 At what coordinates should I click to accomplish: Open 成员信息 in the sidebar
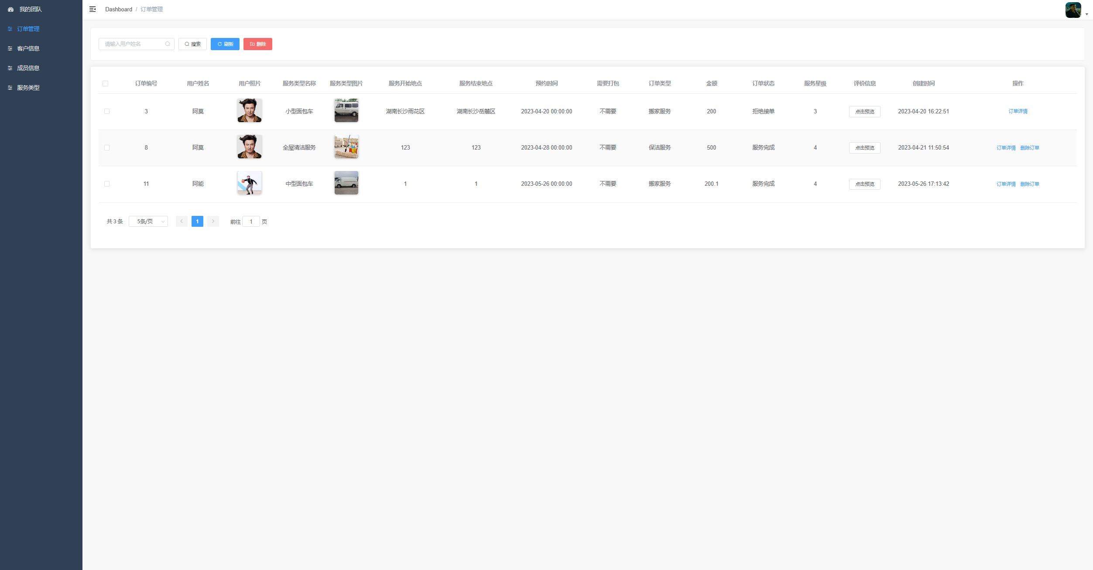pos(28,68)
